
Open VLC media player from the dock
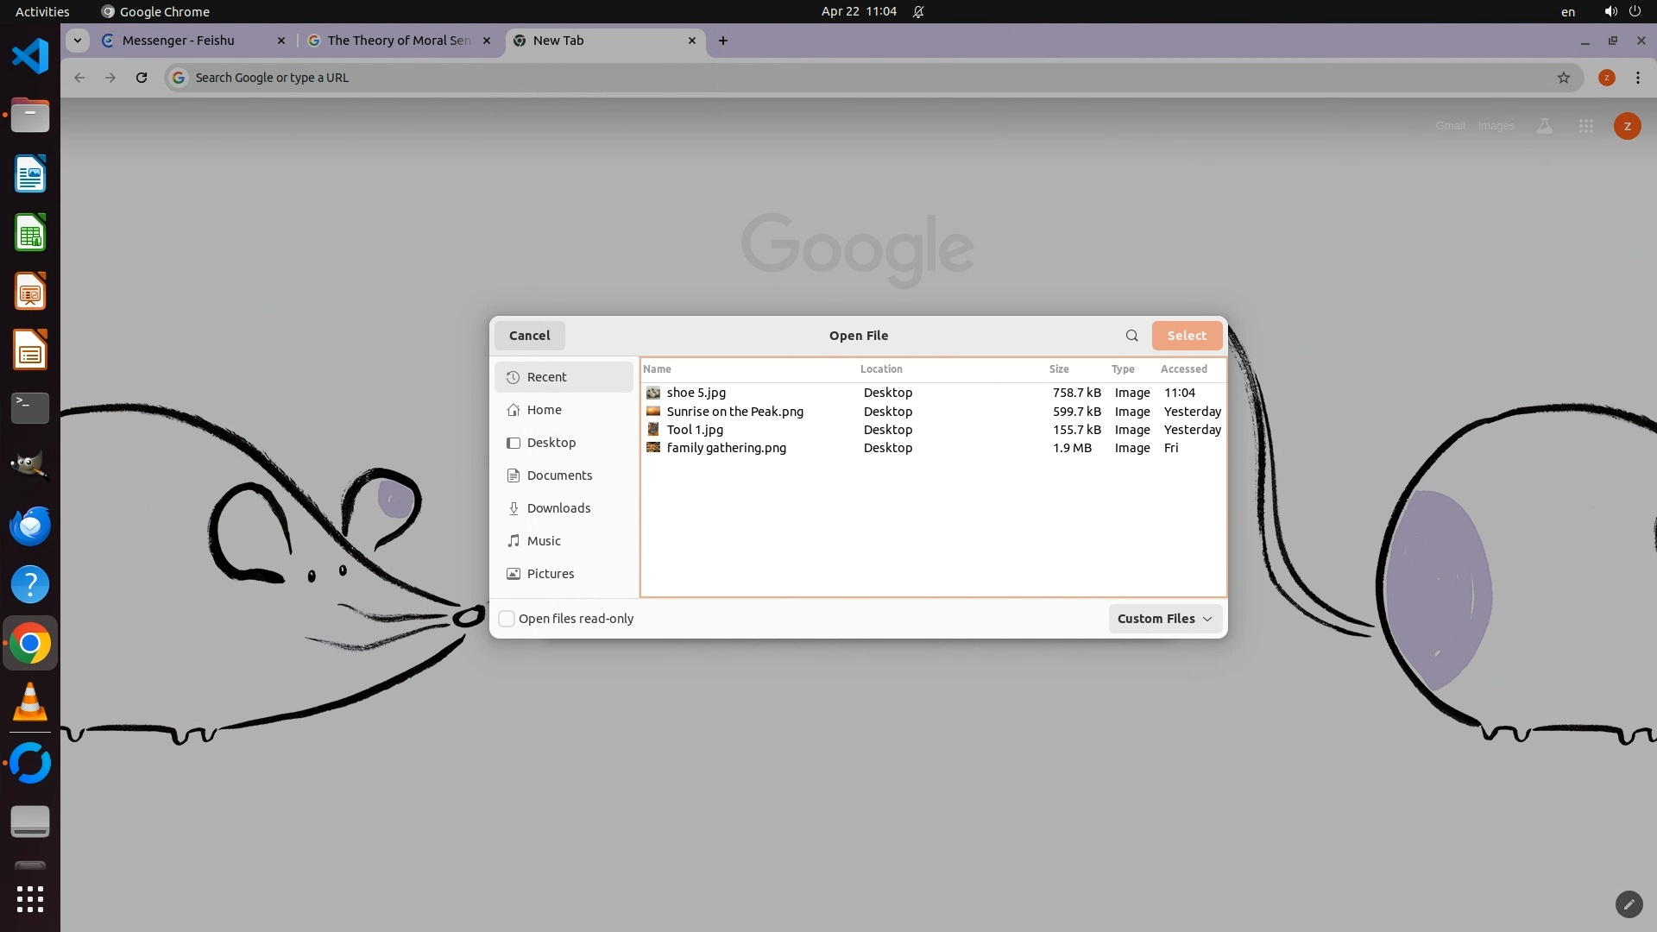pyautogui.click(x=30, y=702)
